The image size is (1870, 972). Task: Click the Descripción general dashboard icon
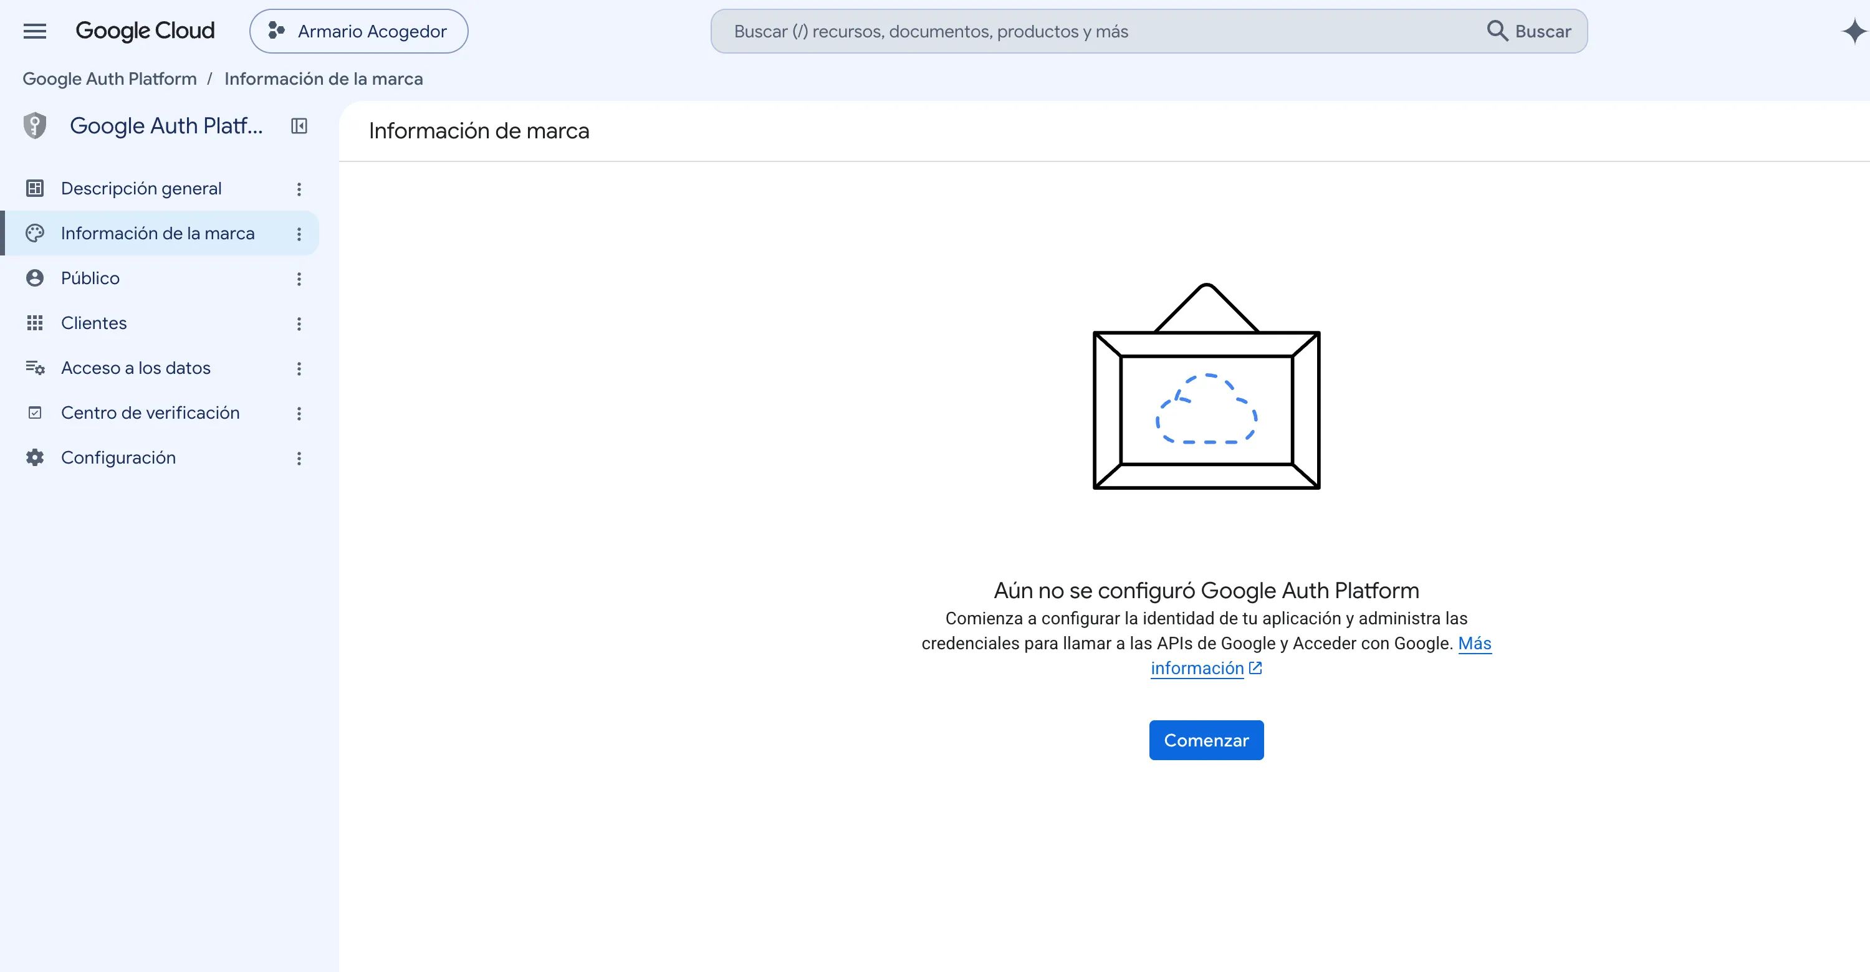[x=35, y=189]
